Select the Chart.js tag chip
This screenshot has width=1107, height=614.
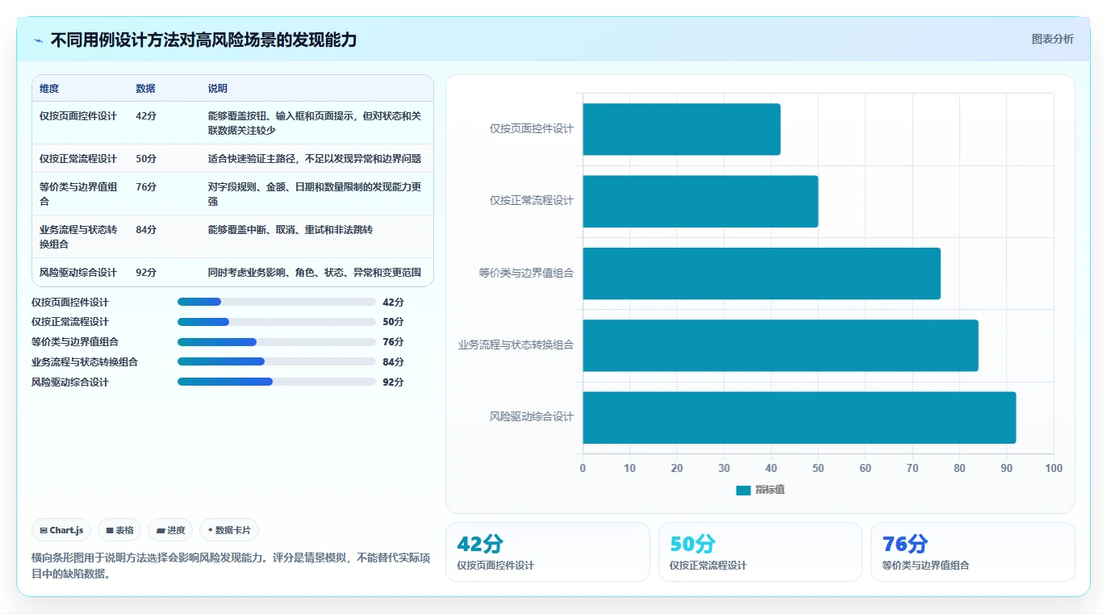pos(61,530)
